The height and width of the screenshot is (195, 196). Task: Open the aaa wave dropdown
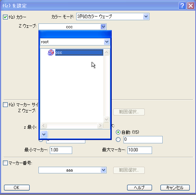[103, 170]
